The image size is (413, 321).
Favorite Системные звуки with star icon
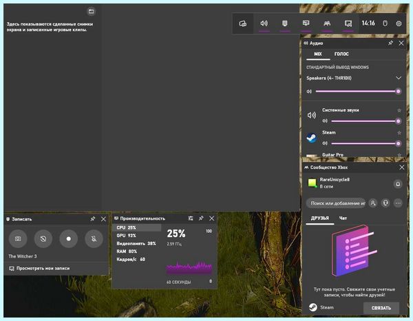pos(399,110)
